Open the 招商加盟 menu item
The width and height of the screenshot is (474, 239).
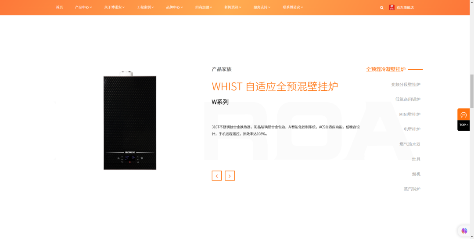pyautogui.click(x=203, y=7)
